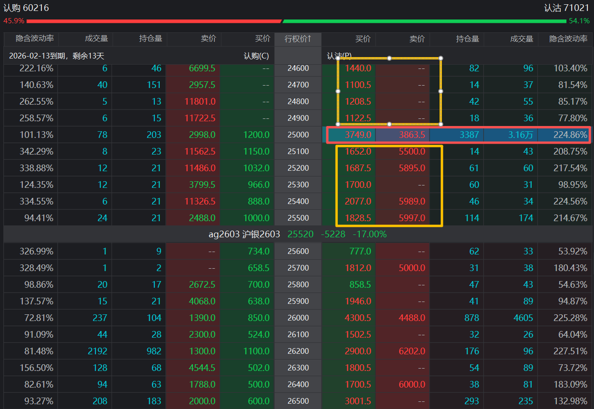Sort by the 行权价 strike price header

[297, 39]
